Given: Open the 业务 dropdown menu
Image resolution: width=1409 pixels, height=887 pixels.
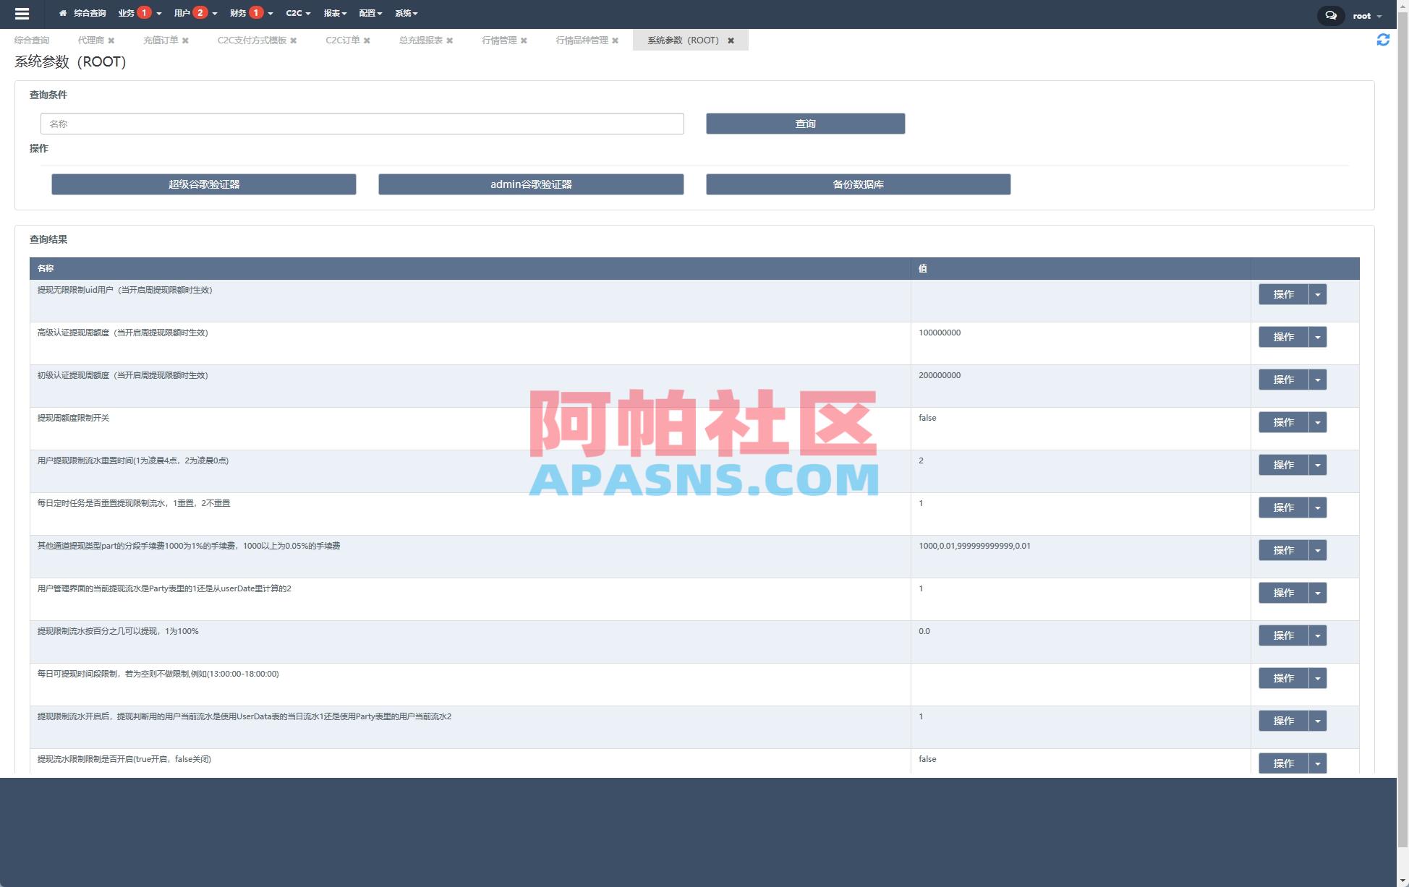Looking at the screenshot, I should pyautogui.click(x=129, y=13).
